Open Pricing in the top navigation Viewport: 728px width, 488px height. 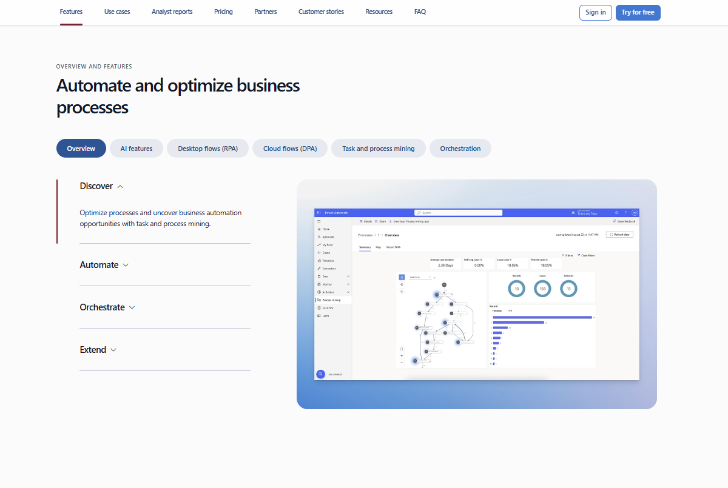coord(223,12)
